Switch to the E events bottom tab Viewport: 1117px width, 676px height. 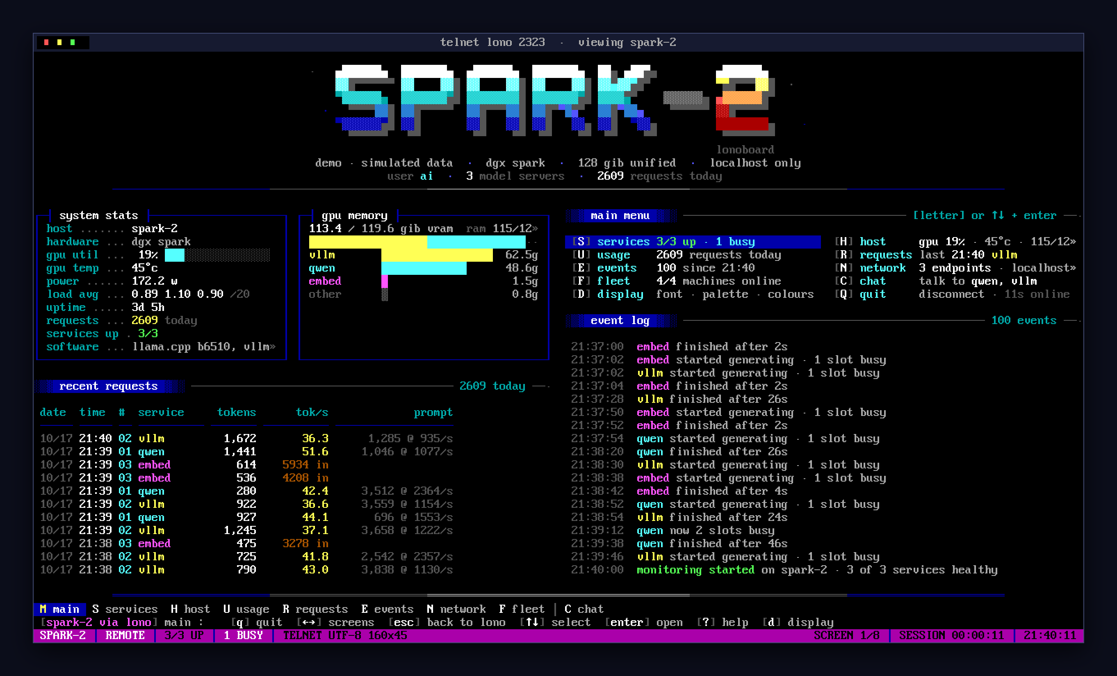pyautogui.click(x=388, y=609)
